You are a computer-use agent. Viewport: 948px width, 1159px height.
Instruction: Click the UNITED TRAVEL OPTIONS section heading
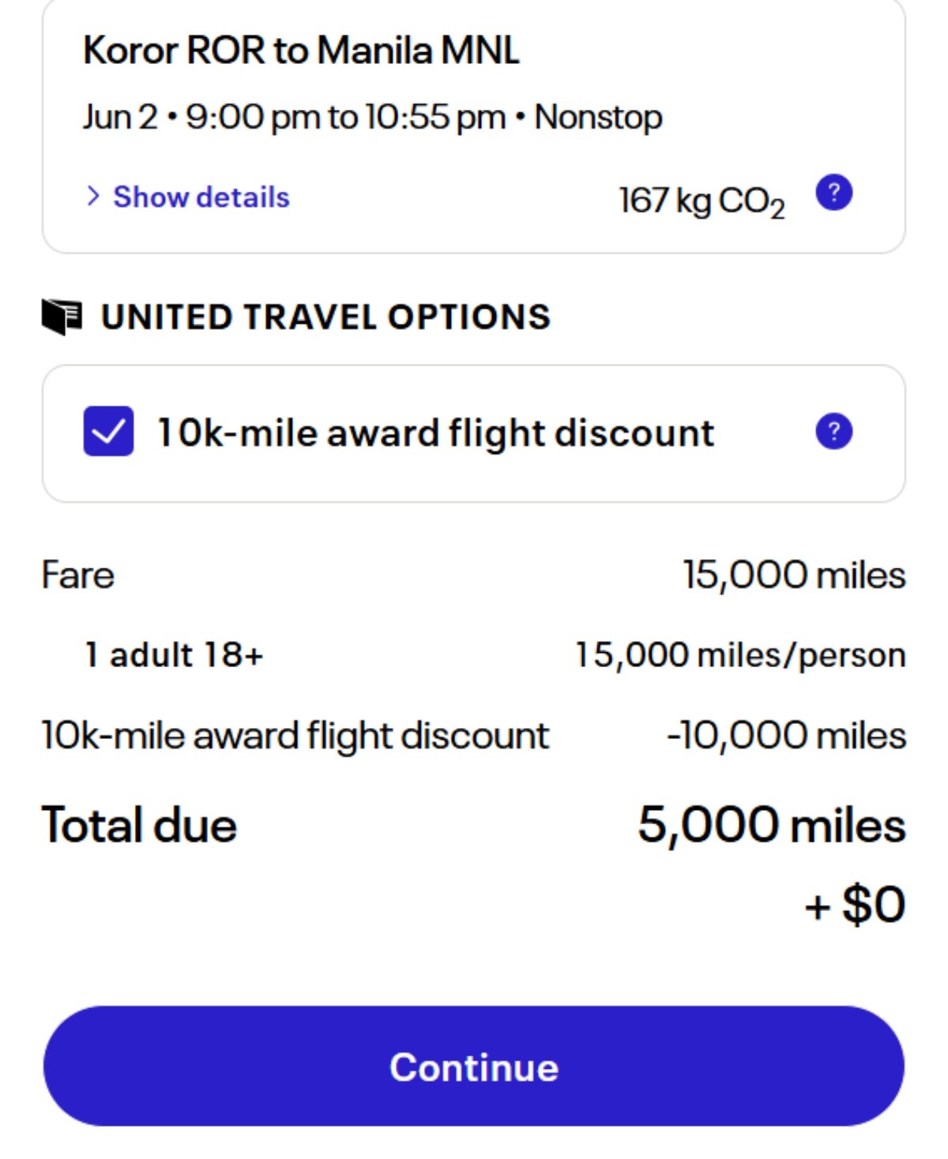tap(325, 317)
